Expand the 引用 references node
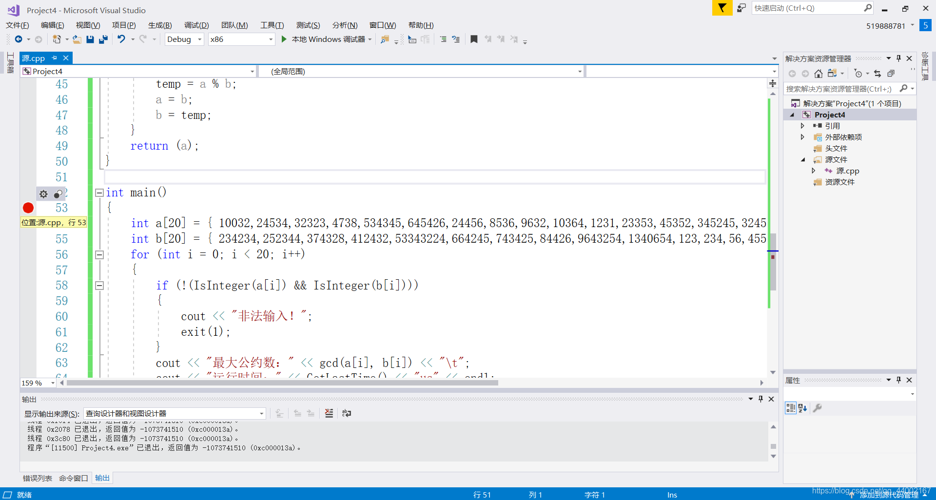This screenshot has width=936, height=500. [x=802, y=126]
